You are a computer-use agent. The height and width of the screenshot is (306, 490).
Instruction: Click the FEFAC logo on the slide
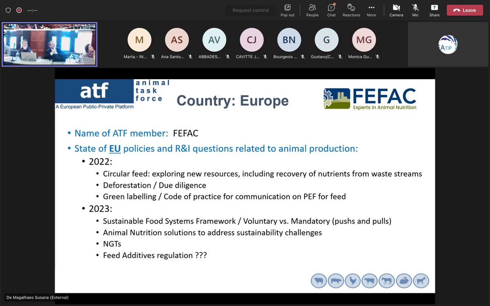[x=370, y=98]
